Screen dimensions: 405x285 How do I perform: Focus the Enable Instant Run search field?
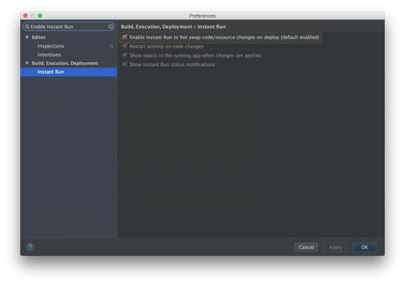click(x=69, y=26)
